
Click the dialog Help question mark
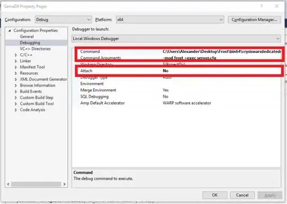tap(261, 6)
